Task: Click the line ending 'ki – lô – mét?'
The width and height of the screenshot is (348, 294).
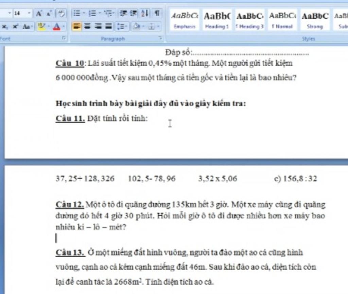Action: point(91,227)
